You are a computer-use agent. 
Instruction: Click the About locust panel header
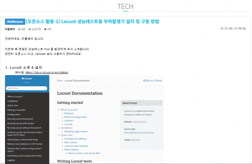141,103
